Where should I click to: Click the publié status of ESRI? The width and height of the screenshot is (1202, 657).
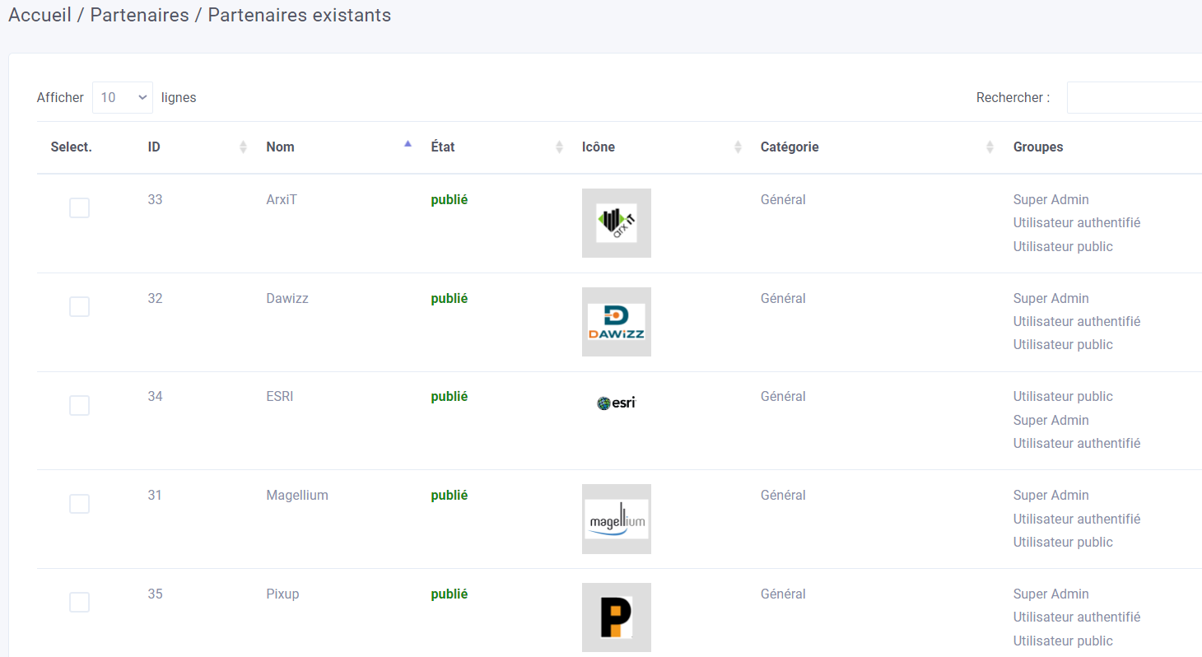(450, 397)
